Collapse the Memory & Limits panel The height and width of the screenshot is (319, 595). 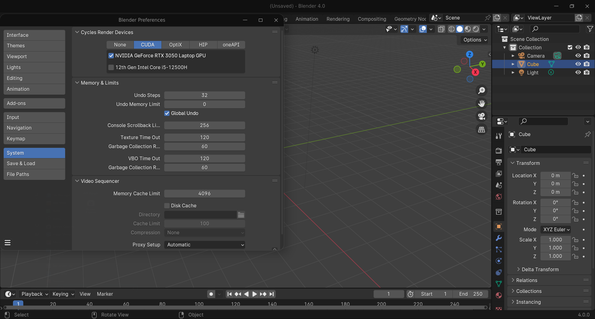[x=77, y=83]
